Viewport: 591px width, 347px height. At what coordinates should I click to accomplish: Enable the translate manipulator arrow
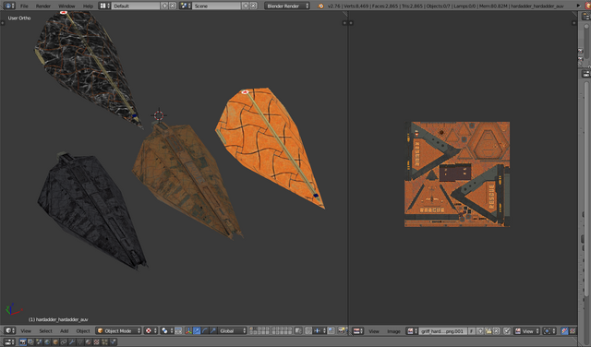(x=197, y=330)
